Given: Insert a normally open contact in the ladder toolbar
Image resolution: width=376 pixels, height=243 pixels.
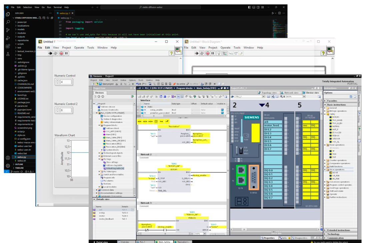Looking at the screenshot, I should [x=140, y=122].
